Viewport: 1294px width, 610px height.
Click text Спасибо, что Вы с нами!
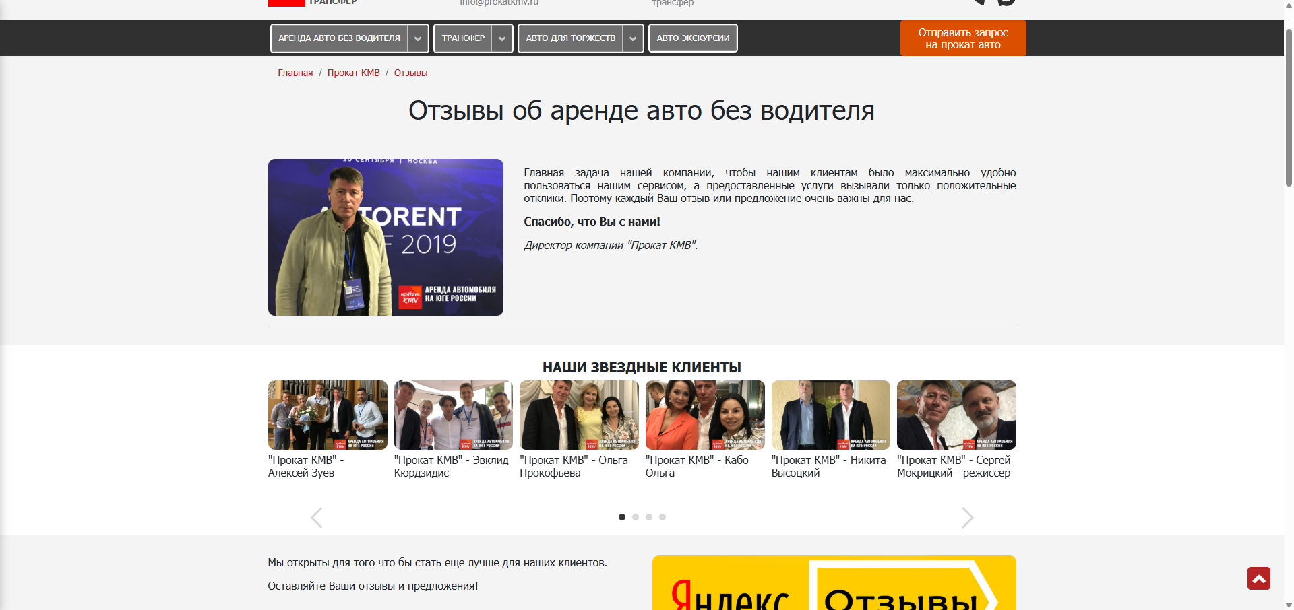tap(592, 222)
